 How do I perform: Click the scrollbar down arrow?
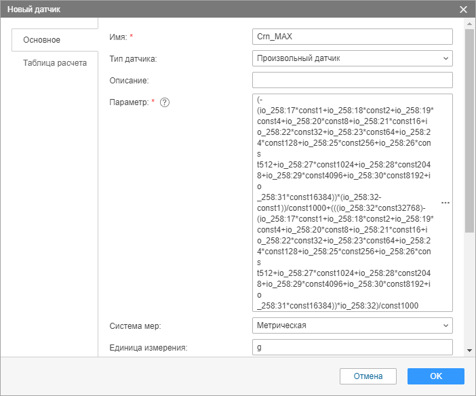click(469, 351)
